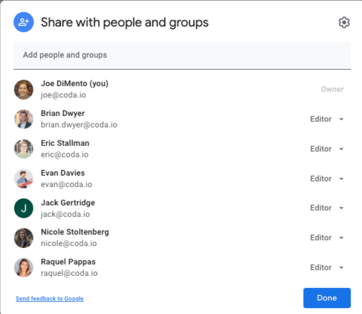Click Nicole Stoltenberg's profile photo

click(x=23, y=238)
